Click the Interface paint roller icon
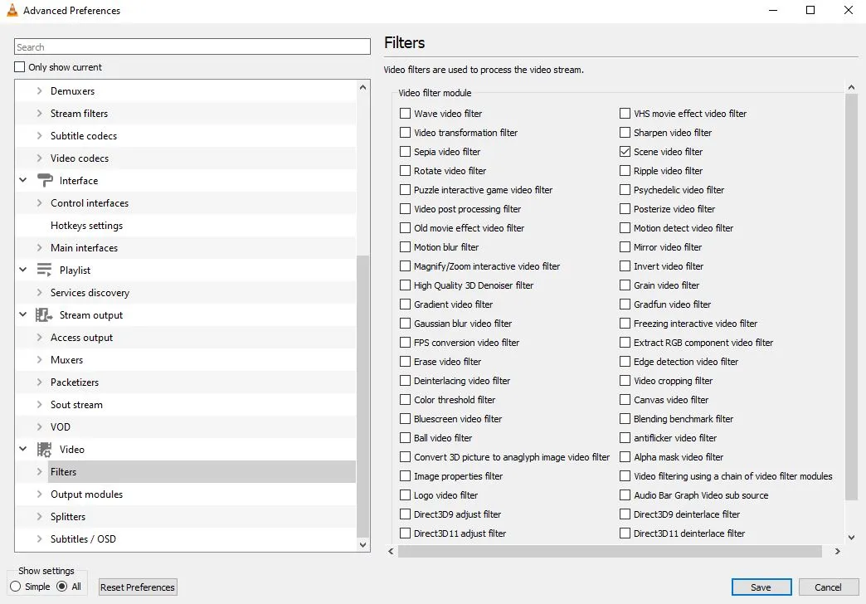Screen dimensions: 866x604 click(45, 180)
